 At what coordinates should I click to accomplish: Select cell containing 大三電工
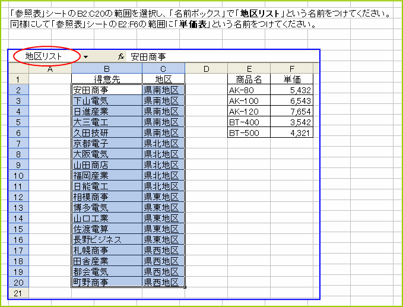click(x=107, y=122)
